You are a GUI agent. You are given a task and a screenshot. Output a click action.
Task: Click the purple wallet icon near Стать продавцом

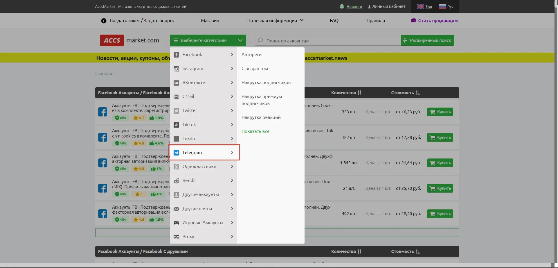(413, 20)
